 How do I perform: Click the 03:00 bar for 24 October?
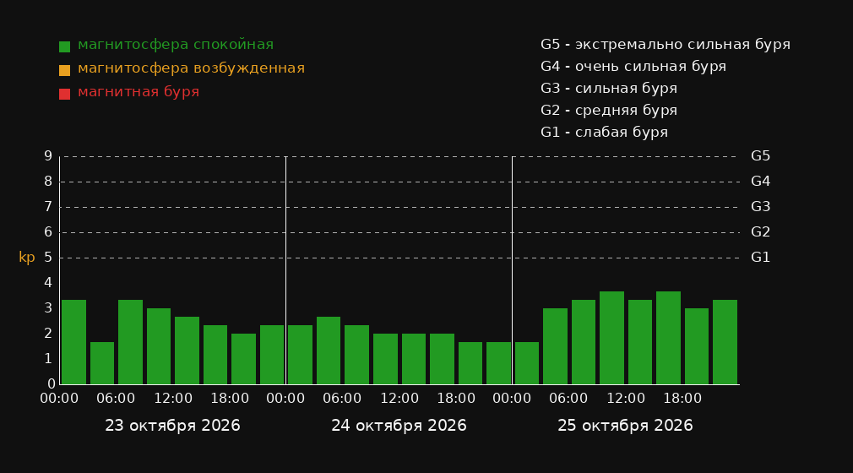point(329,351)
